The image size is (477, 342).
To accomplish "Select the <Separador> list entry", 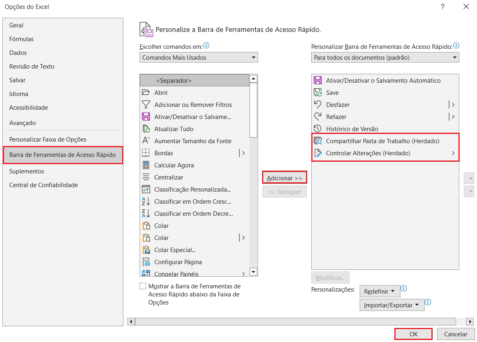I will pyautogui.click(x=195, y=80).
